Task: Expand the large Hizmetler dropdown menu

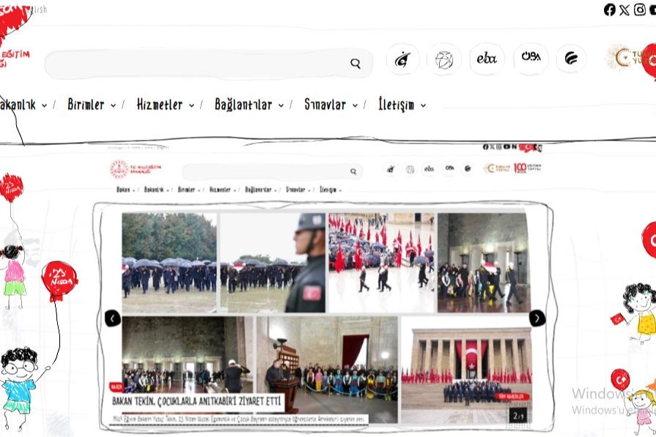Action: tap(166, 105)
